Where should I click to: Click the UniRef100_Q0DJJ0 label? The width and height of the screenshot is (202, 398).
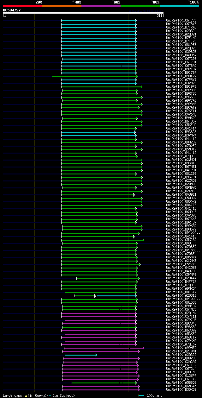click(x=181, y=243)
